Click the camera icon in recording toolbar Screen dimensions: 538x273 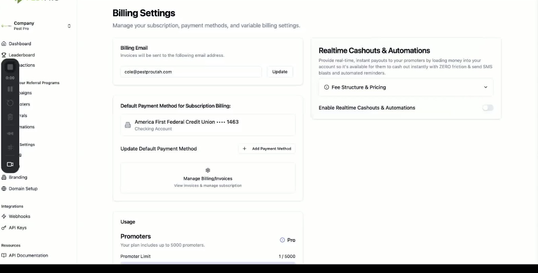click(10, 164)
